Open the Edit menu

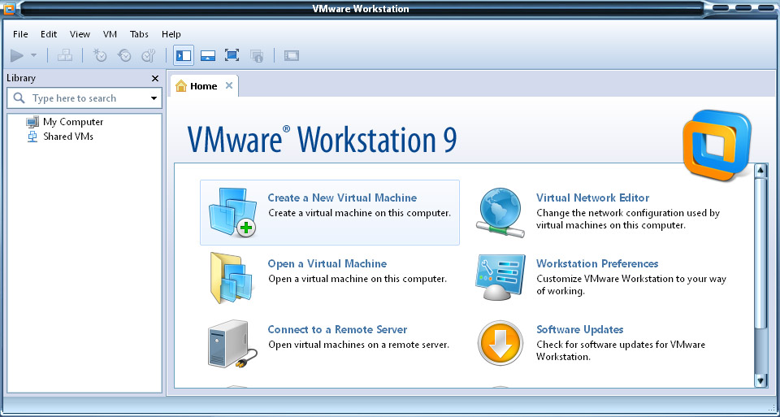point(49,34)
